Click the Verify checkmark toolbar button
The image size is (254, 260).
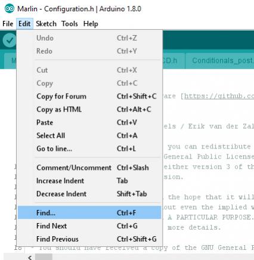10,41
